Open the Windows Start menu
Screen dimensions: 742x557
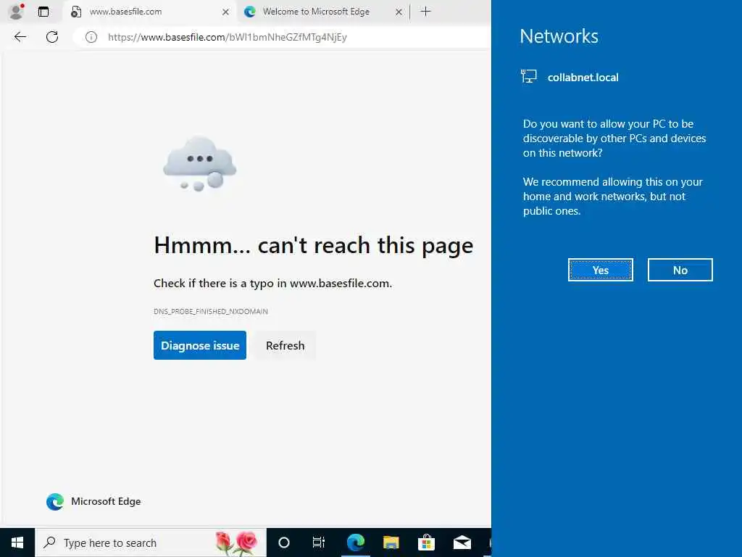[17, 542]
